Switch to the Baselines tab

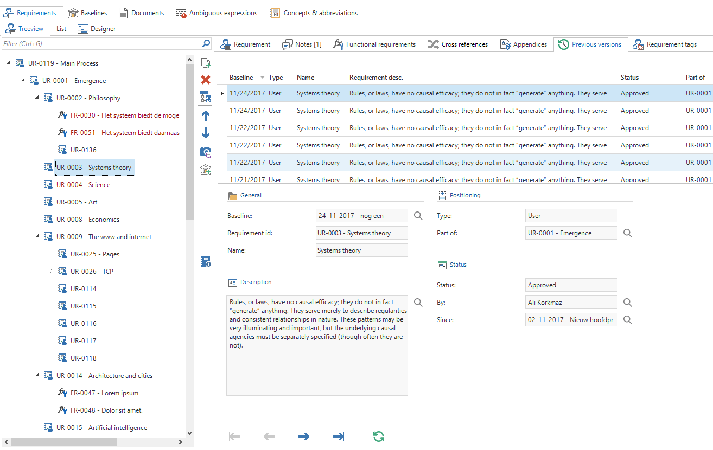88,13
